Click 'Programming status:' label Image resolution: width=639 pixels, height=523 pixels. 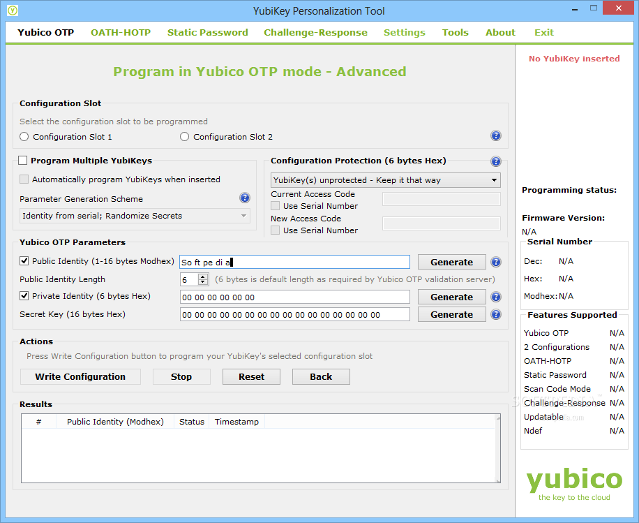[x=569, y=190]
